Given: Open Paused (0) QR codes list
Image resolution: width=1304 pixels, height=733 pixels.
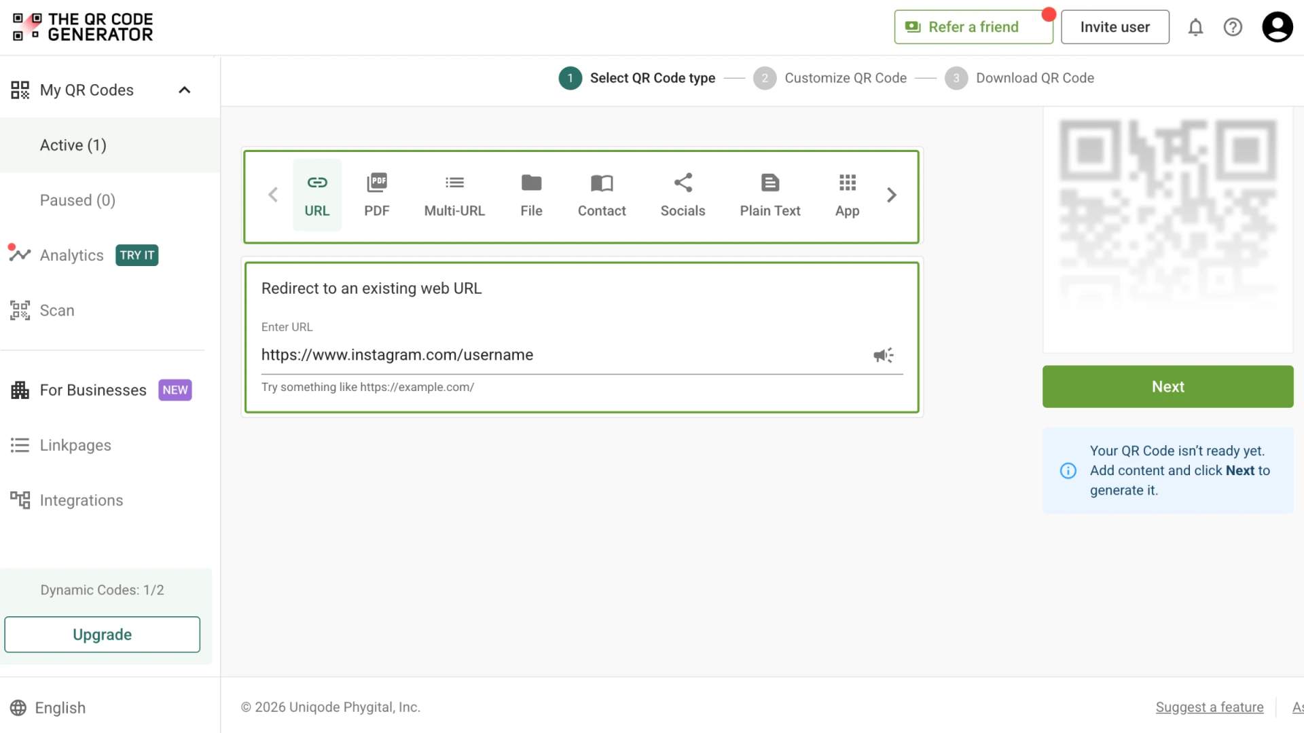Looking at the screenshot, I should (110, 200).
